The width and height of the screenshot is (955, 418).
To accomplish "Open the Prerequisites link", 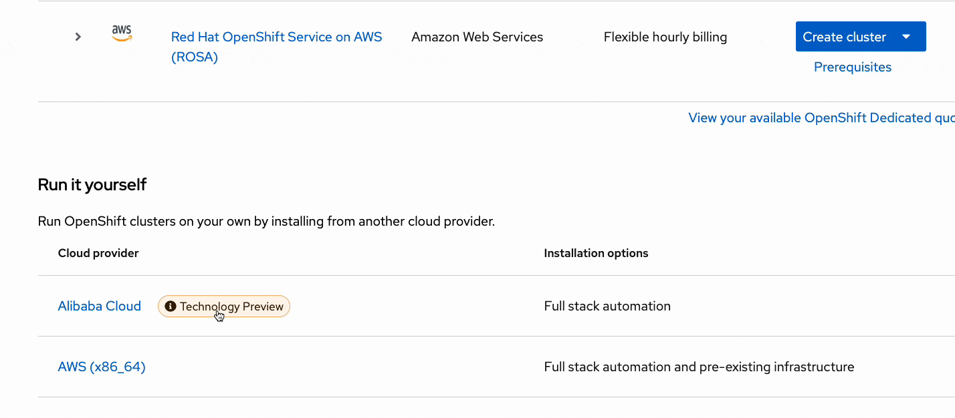I will tap(852, 67).
